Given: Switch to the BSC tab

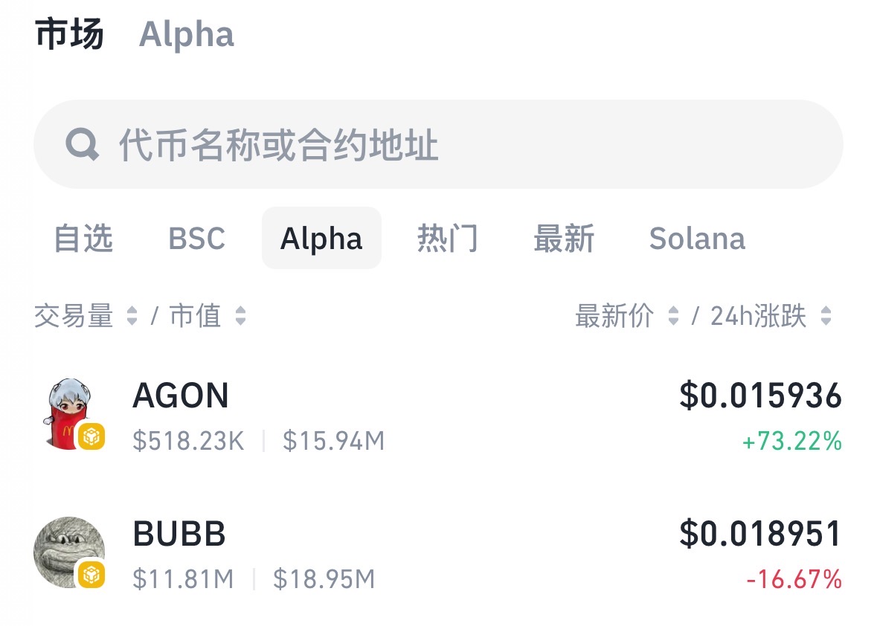Looking at the screenshot, I should click(x=197, y=238).
